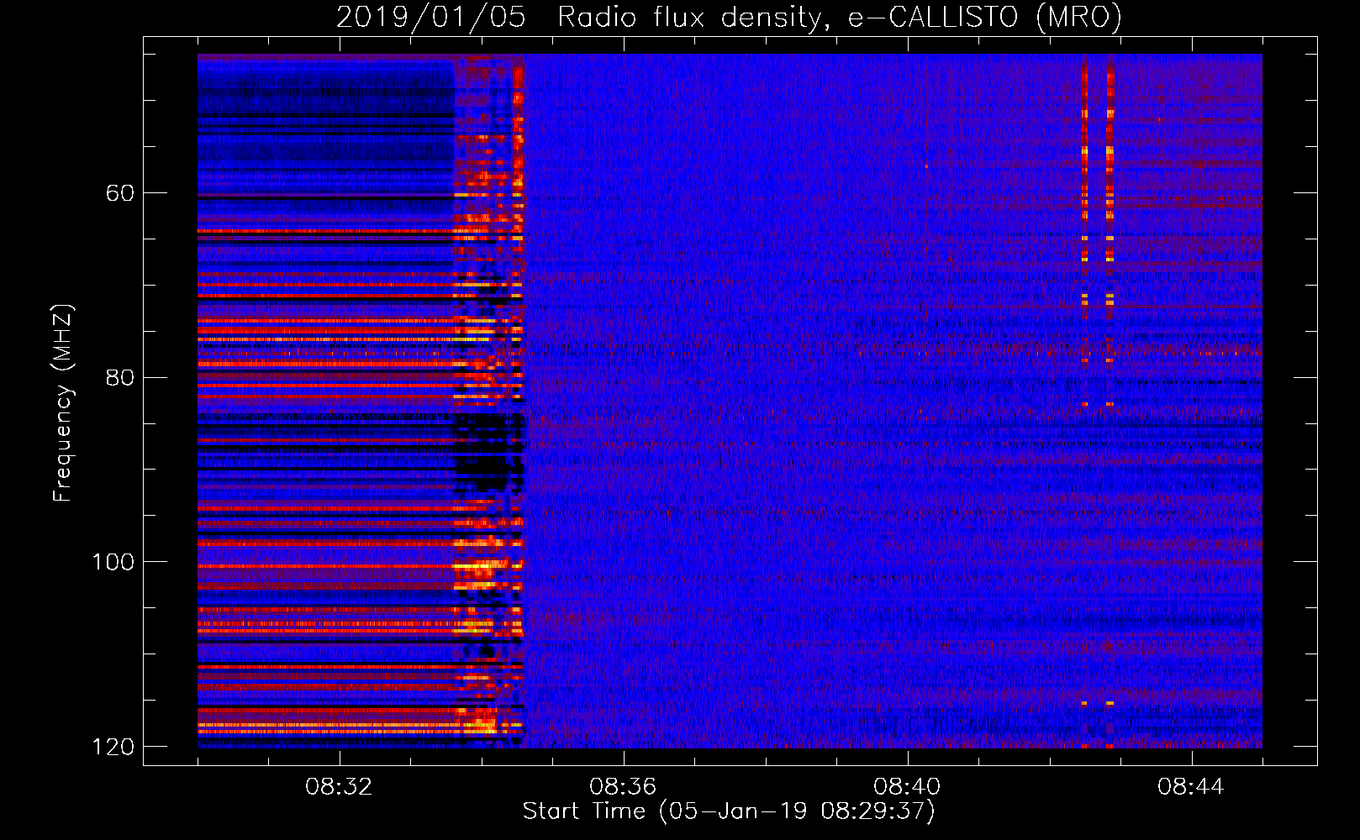Click the 08:44 time tick label

[x=1191, y=787]
